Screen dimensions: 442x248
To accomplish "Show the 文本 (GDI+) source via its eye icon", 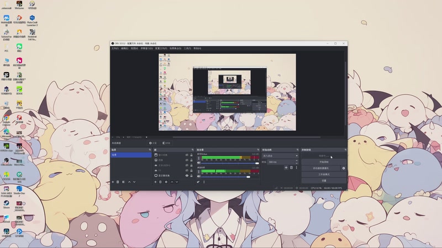I will click(x=187, y=165).
